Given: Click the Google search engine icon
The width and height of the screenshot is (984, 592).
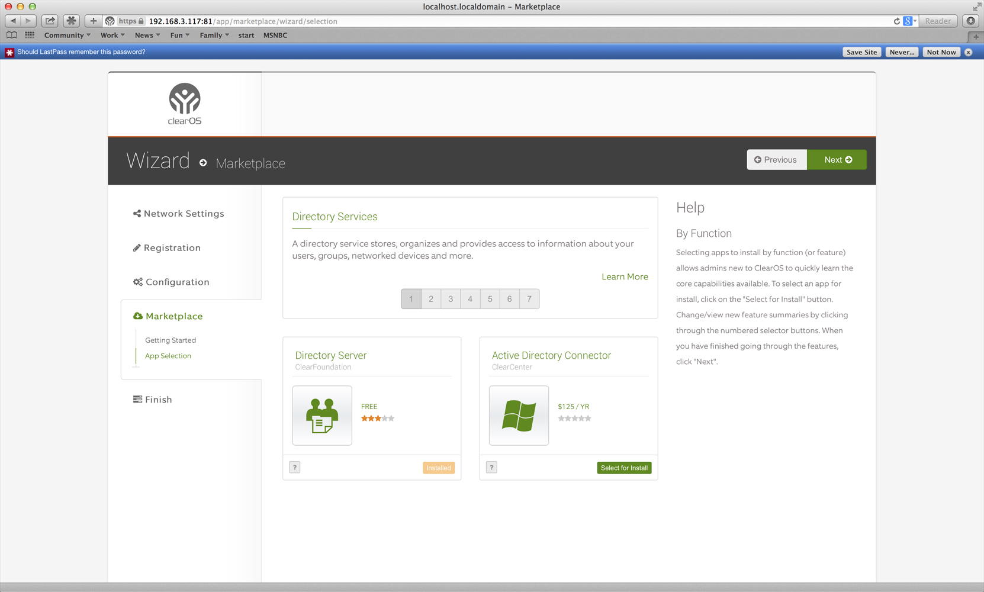Looking at the screenshot, I should 908,21.
